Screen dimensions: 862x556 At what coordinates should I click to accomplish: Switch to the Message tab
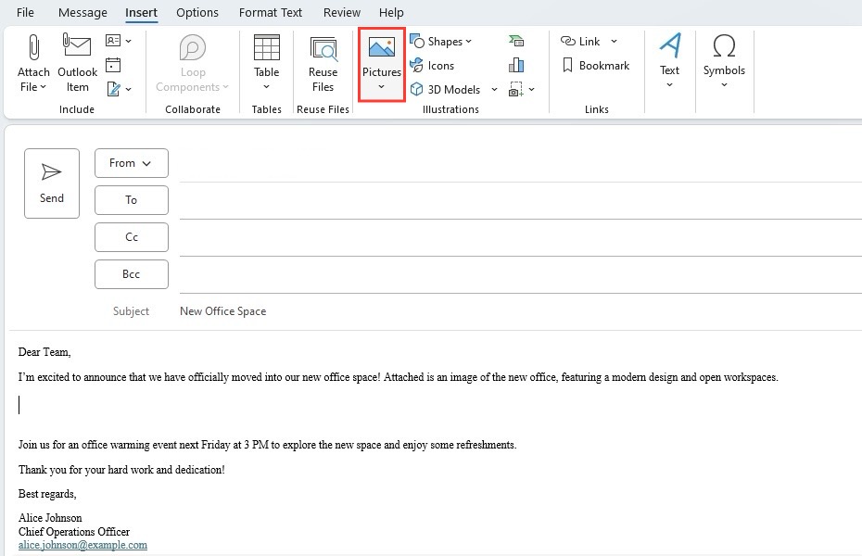82,12
